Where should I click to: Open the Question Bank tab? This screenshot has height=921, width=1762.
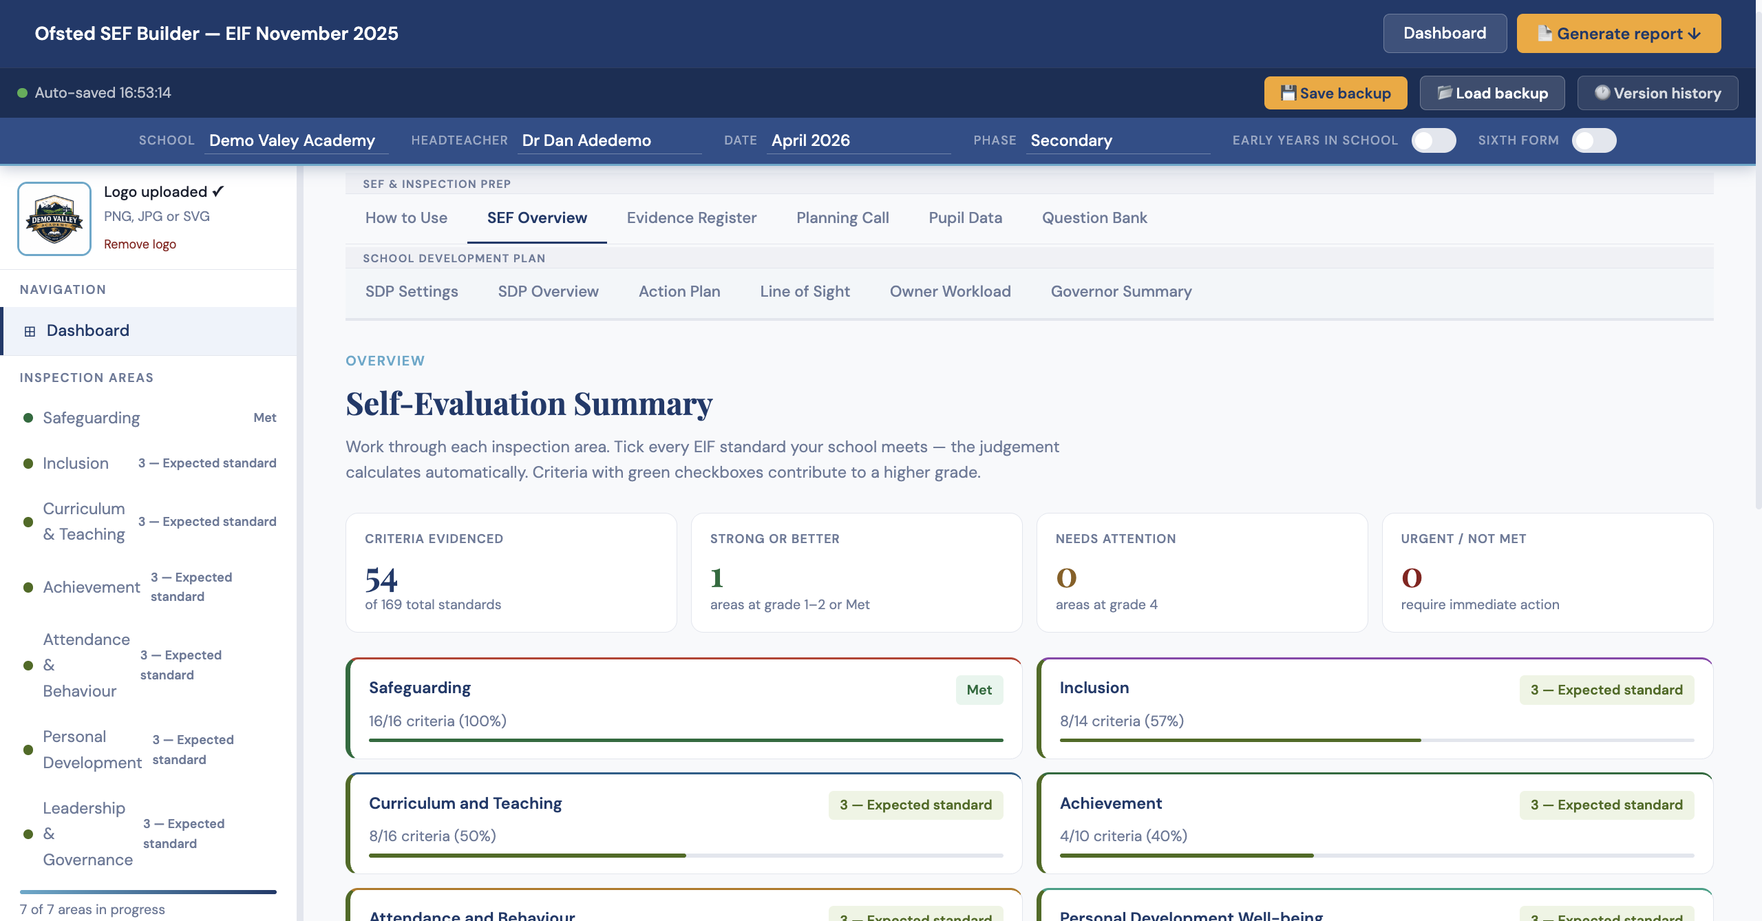point(1094,218)
